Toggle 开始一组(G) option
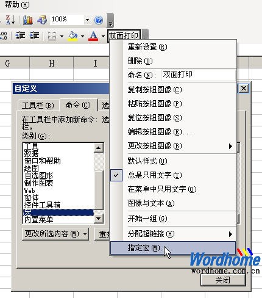262x298 pixels. [174, 219]
